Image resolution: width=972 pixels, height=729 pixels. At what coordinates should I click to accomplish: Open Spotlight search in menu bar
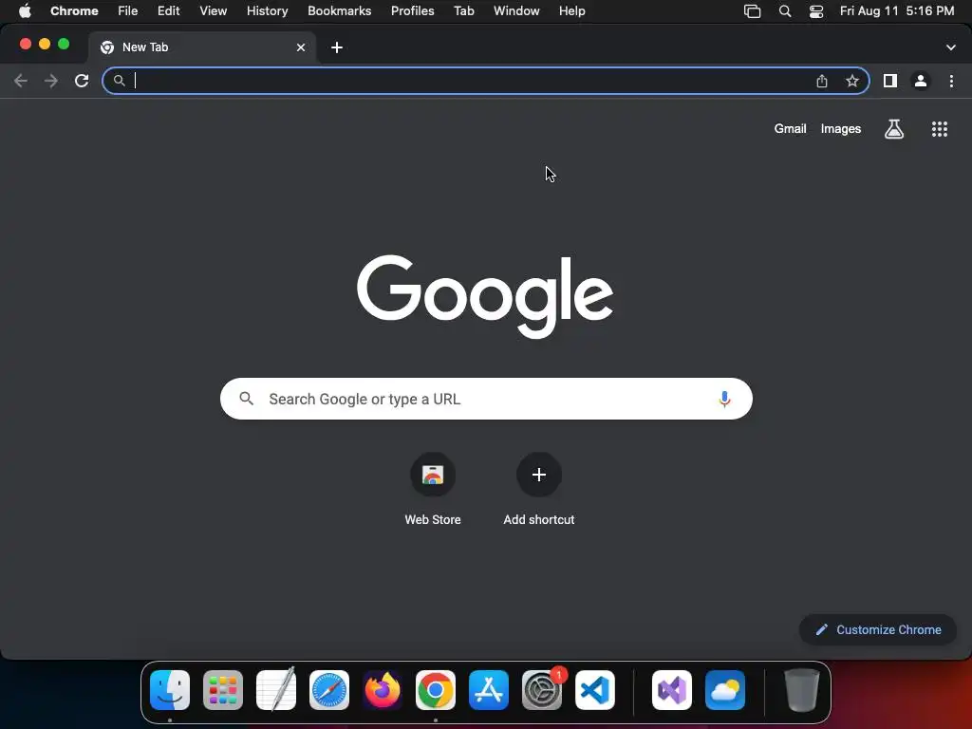coord(785,11)
